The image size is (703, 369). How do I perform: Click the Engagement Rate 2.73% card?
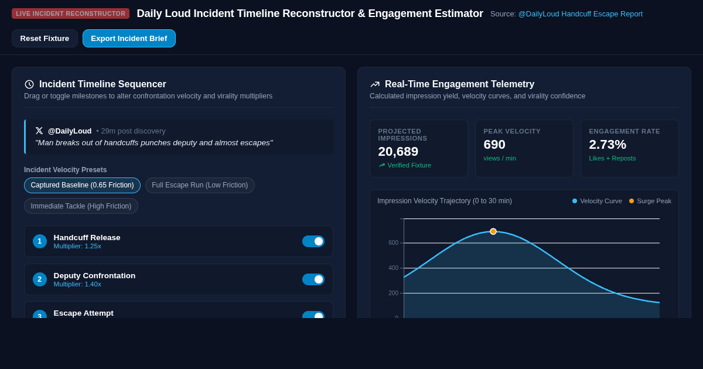[630, 148]
